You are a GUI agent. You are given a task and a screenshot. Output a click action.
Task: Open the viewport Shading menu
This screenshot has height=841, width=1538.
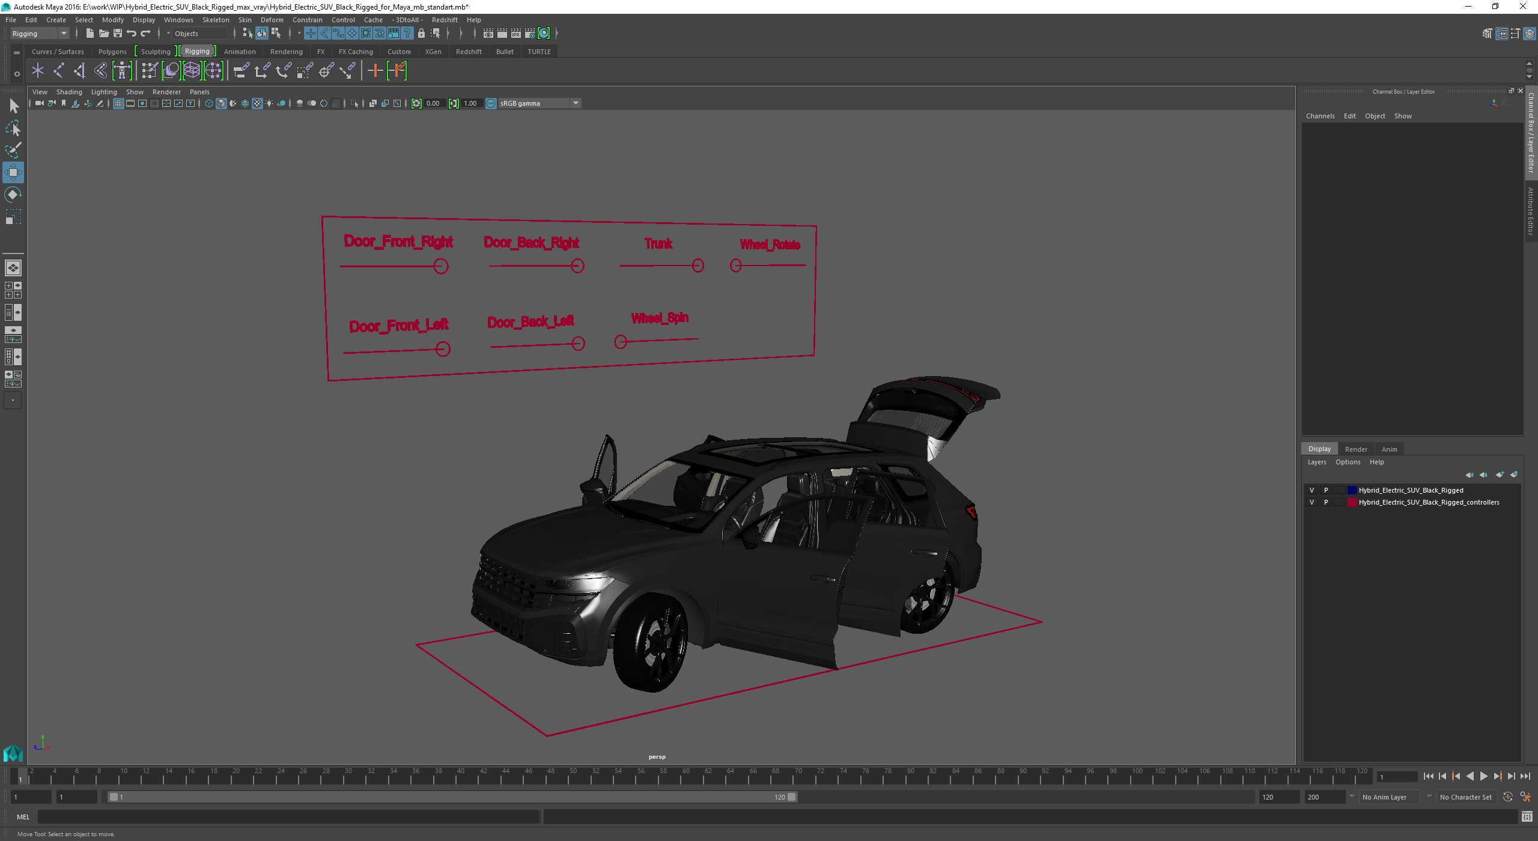[x=69, y=92]
